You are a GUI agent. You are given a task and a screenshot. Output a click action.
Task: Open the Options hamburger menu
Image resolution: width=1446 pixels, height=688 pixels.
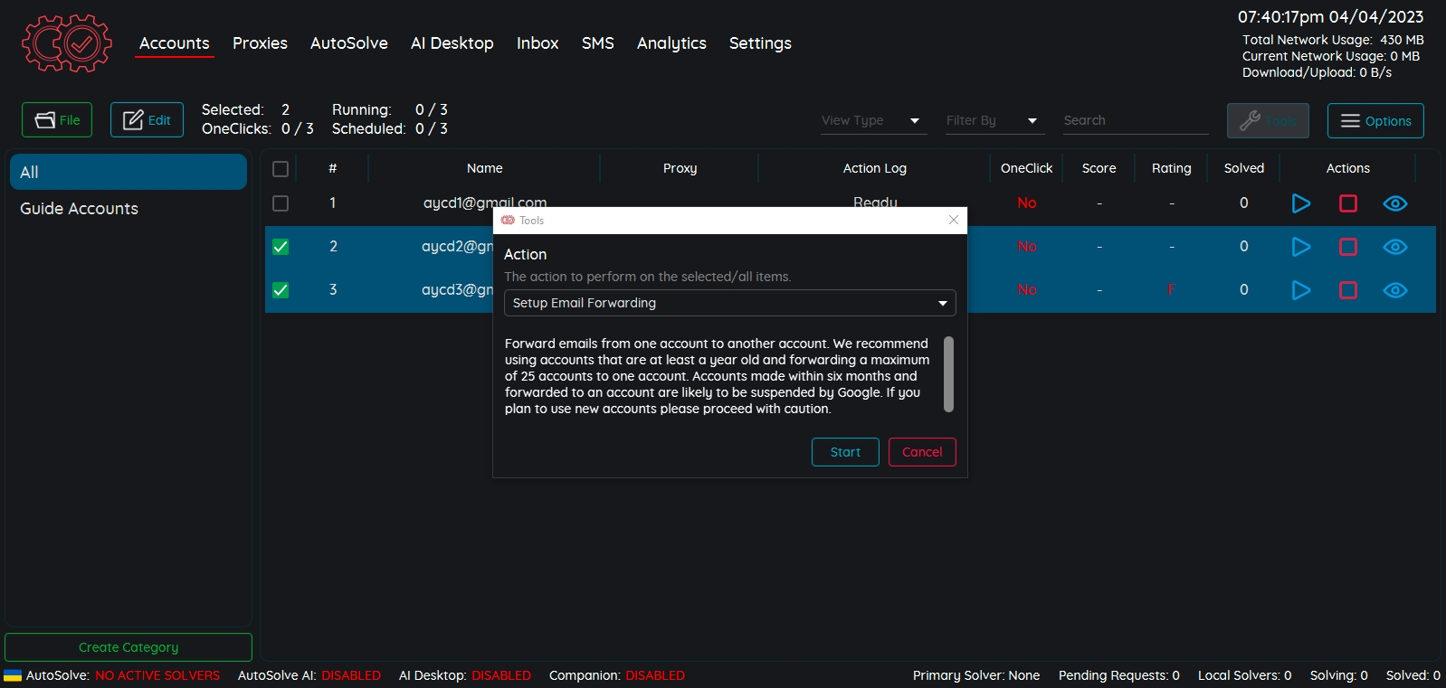pyautogui.click(x=1375, y=121)
